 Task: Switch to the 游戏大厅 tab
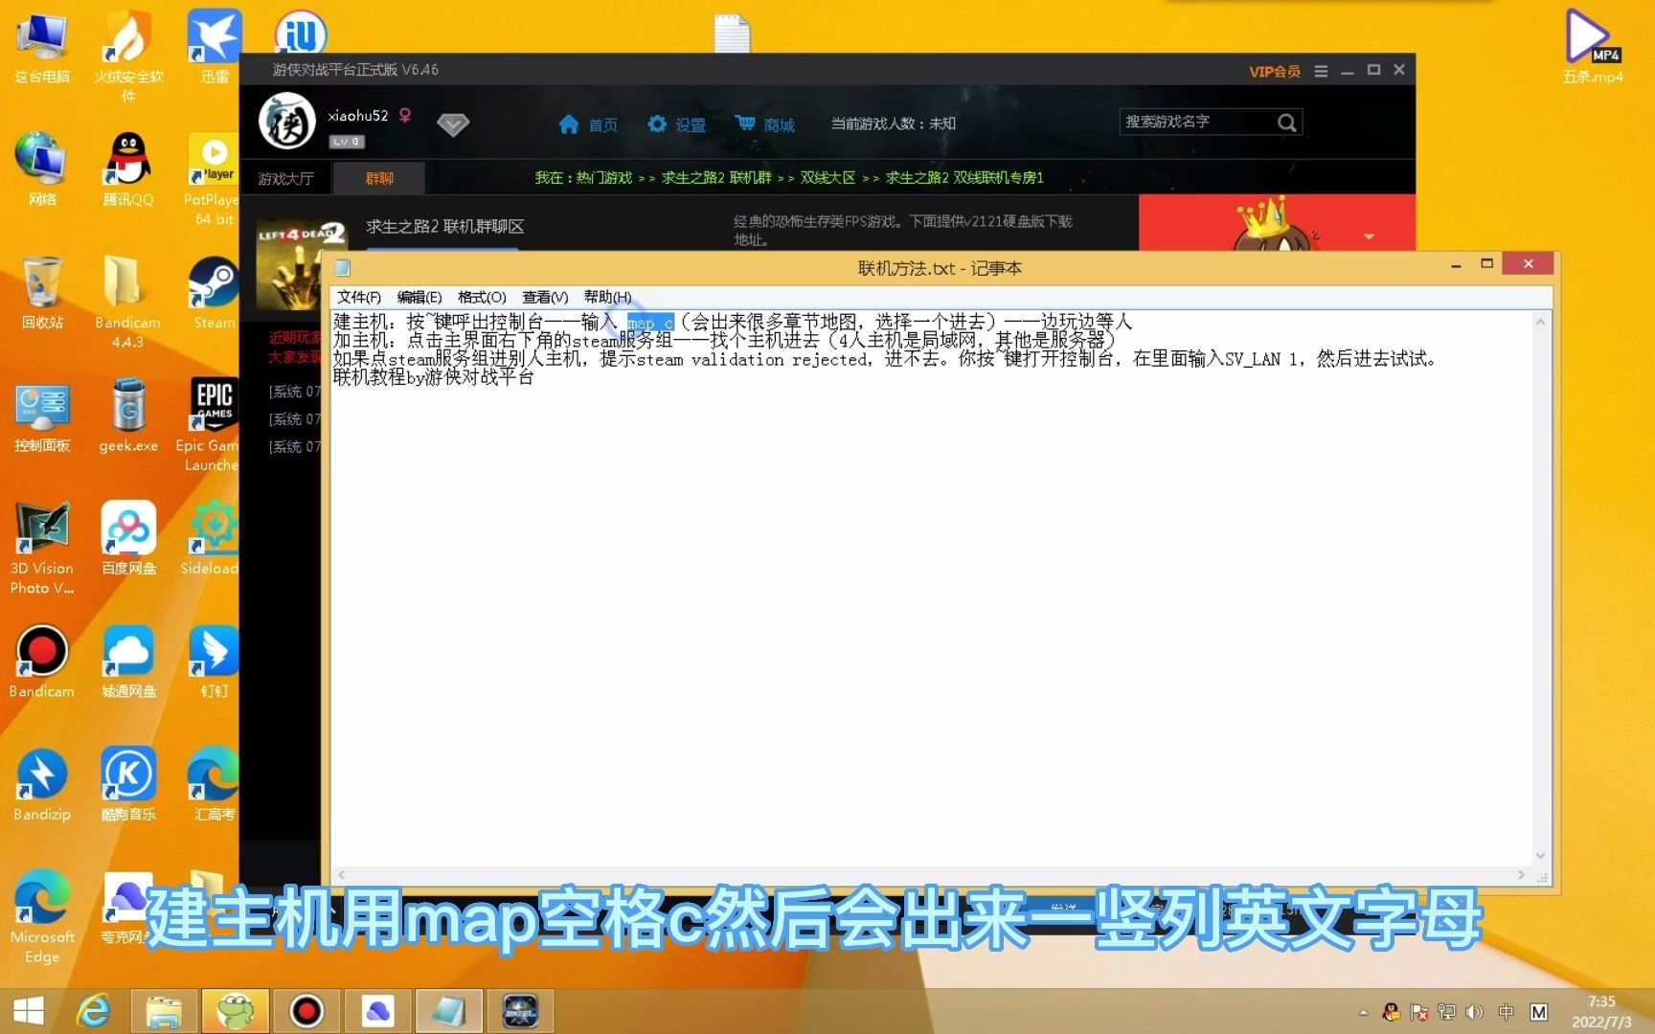click(285, 178)
